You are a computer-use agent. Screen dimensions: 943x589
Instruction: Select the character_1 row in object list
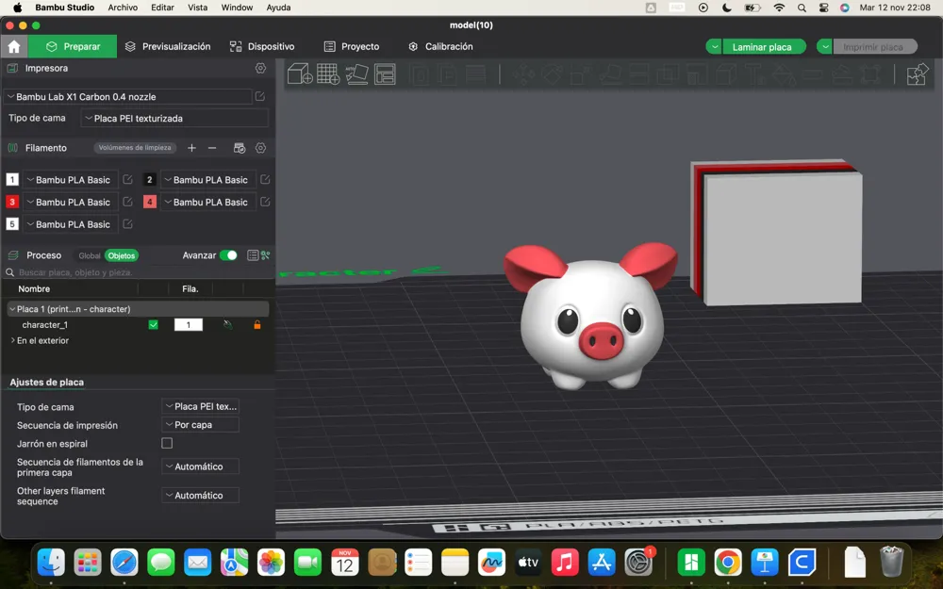point(137,324)
